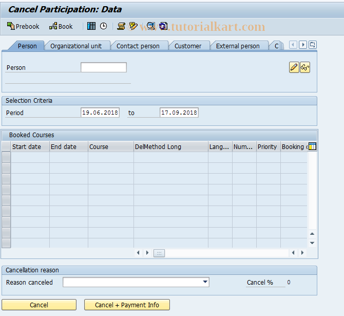Click the pencil change icon beside Person
The width and height of the screenshot is (344, 316).
point(294,67)
